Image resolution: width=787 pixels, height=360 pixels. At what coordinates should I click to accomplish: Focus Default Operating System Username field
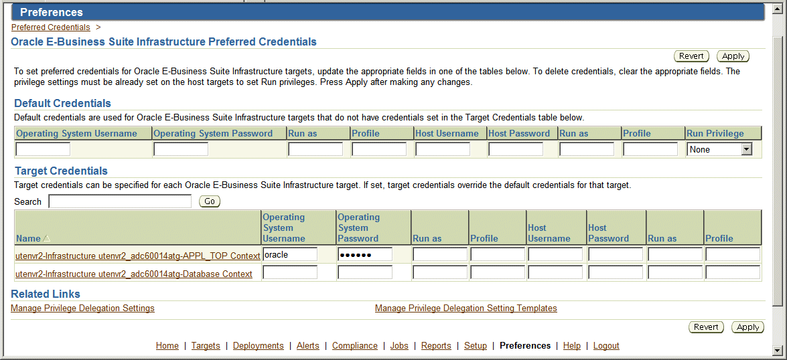[43, 149]
